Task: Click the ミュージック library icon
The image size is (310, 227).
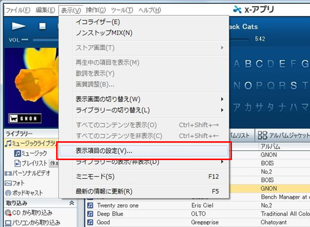Action: (x=17, y=154)
